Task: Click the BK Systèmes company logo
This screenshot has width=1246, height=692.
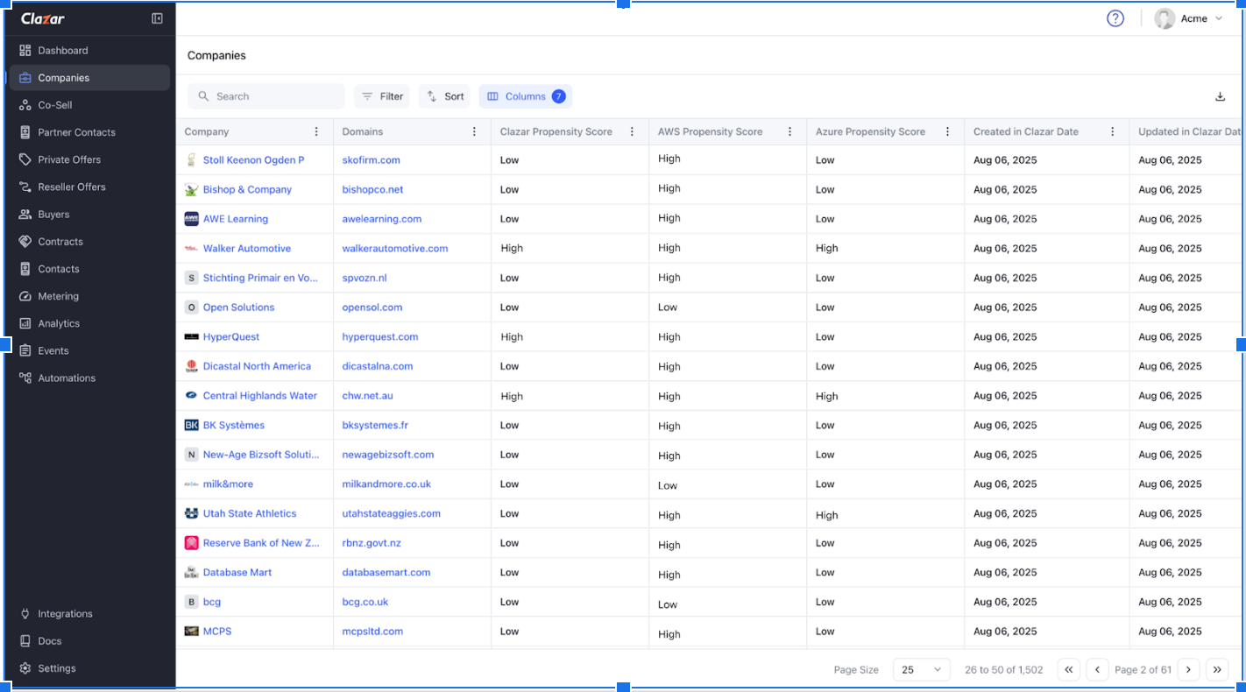Action: pyautogui.click(x=191, y=425)
